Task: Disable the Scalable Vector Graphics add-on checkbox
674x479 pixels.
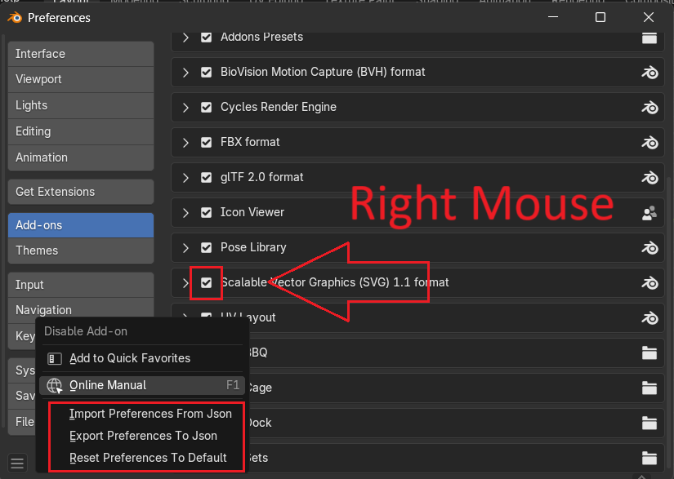Action: [x=207, y=282]
